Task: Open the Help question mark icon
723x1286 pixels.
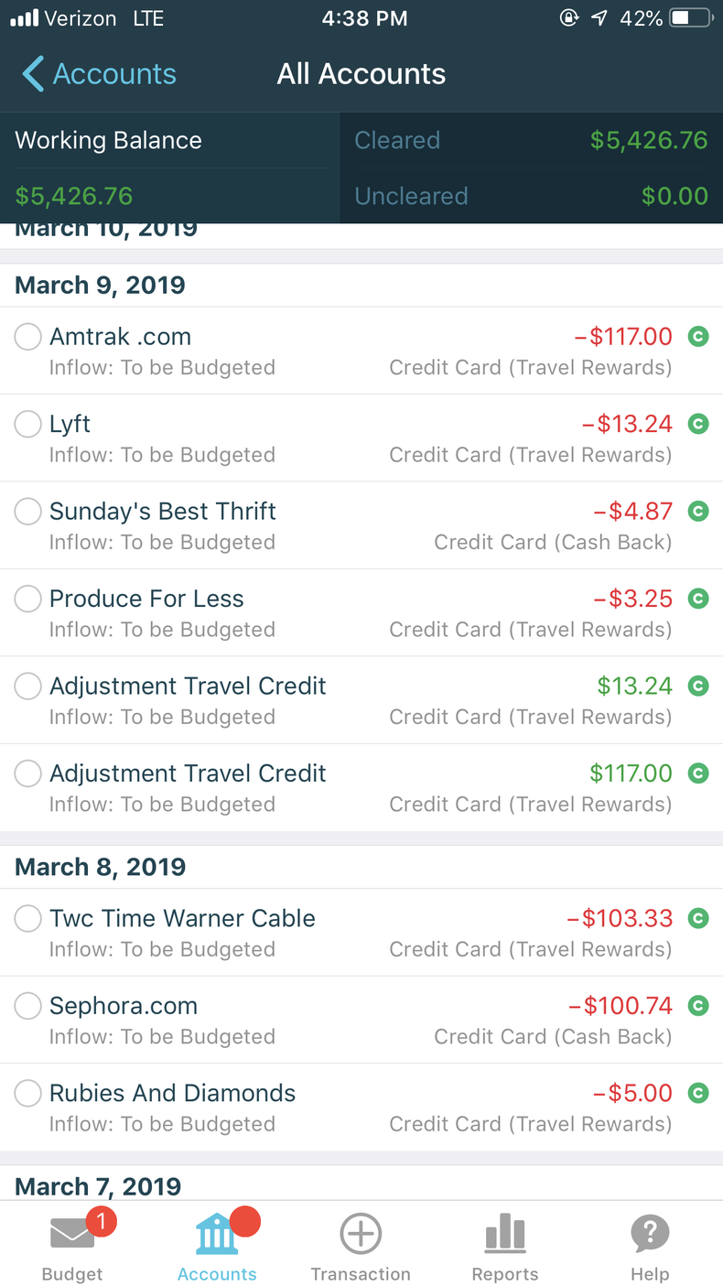Action: point(650,1235)
